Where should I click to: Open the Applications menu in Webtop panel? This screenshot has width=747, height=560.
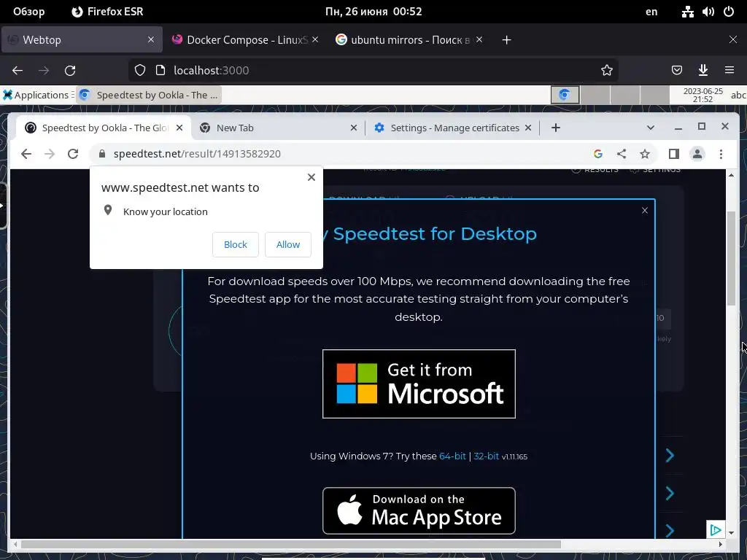pos(39,95)
